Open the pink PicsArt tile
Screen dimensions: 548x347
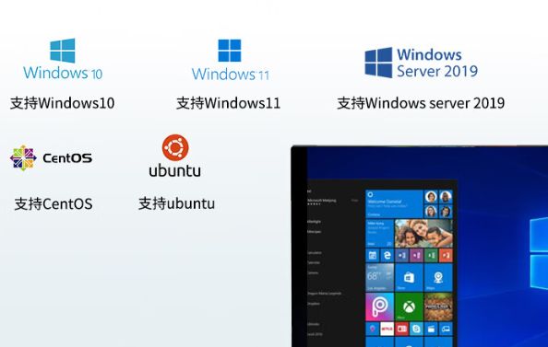(x=379, y=307)
